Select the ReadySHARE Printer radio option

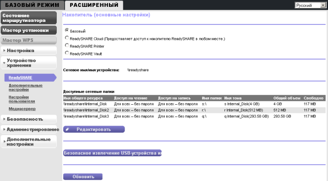tap(67, 45)
